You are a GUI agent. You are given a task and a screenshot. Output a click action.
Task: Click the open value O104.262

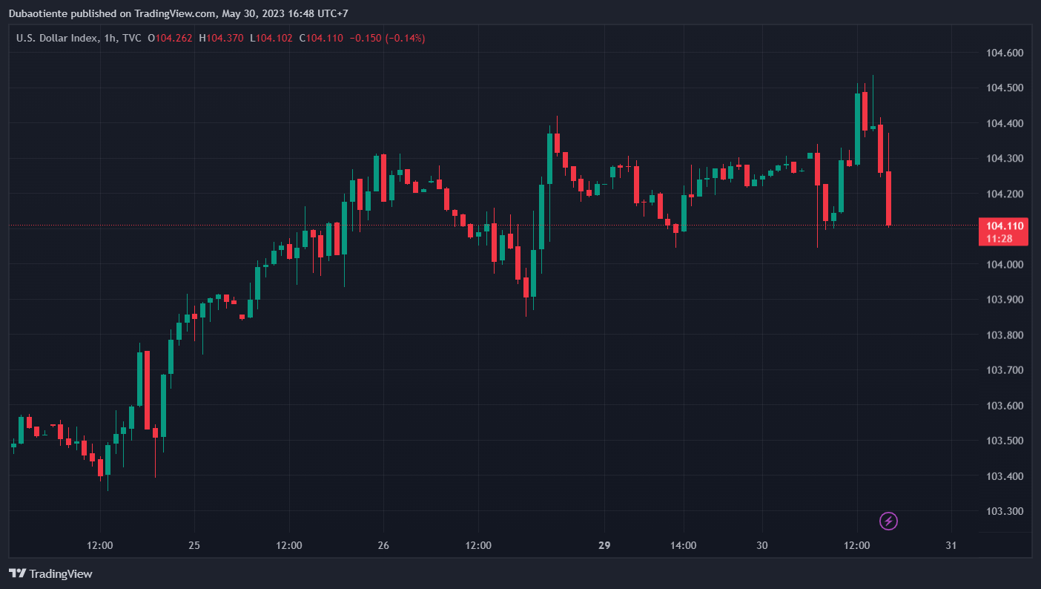click(x=171, y=38)
